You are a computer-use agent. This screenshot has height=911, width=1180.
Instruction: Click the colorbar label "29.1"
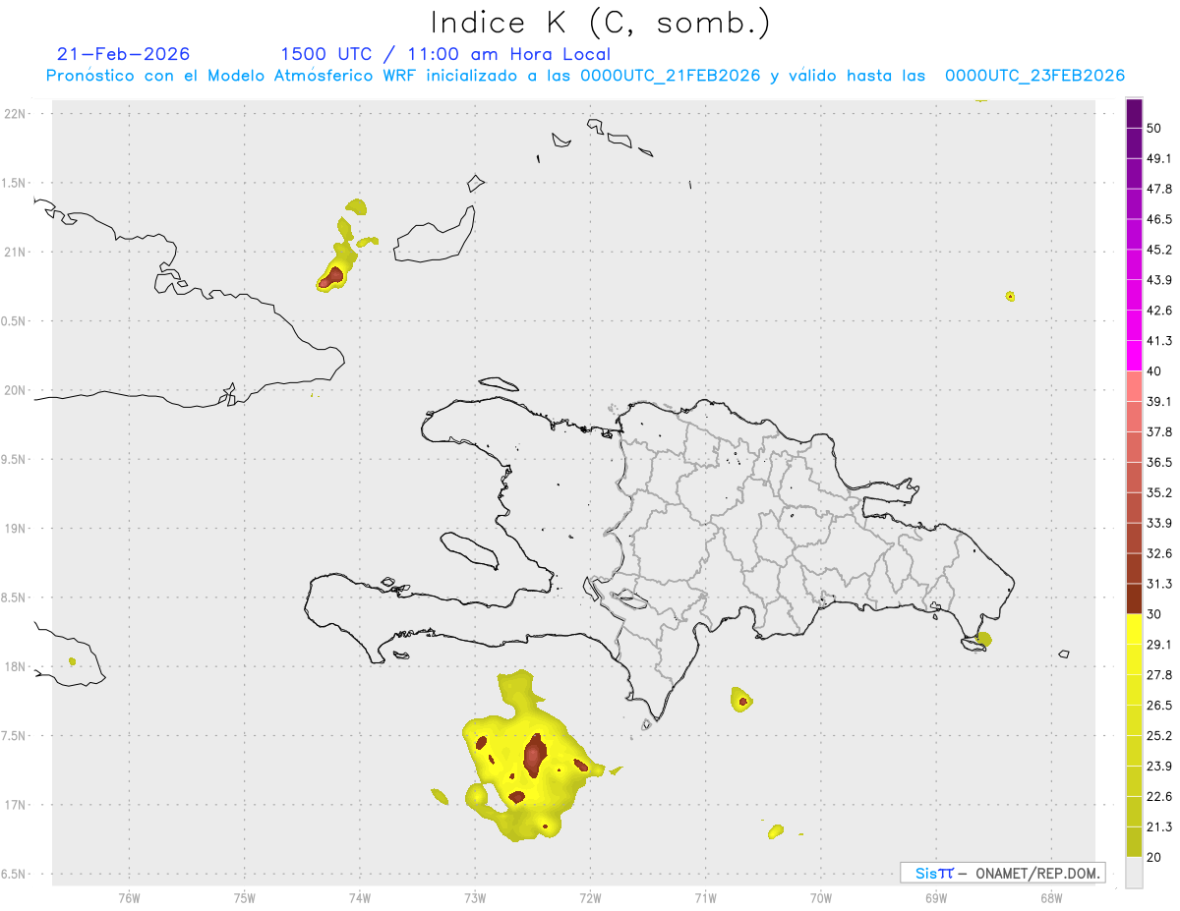pos(1159,645)
